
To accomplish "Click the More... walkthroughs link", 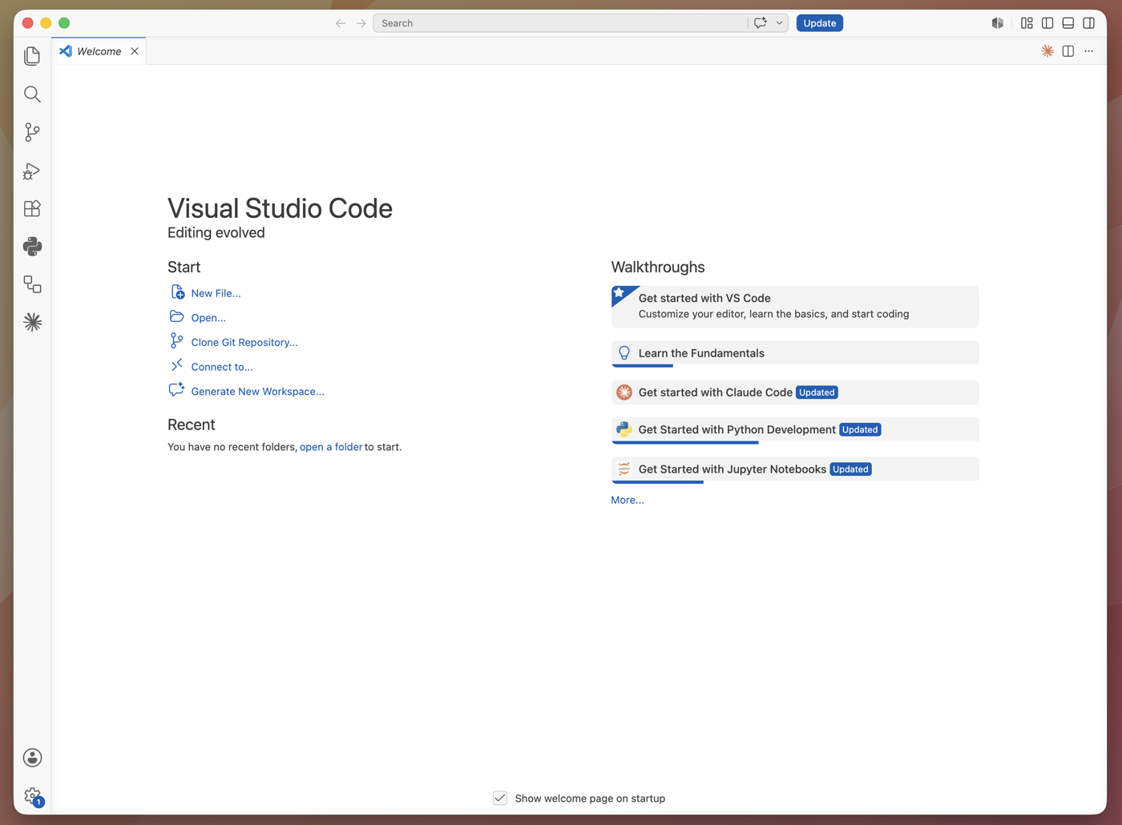I will pos(628,500).
